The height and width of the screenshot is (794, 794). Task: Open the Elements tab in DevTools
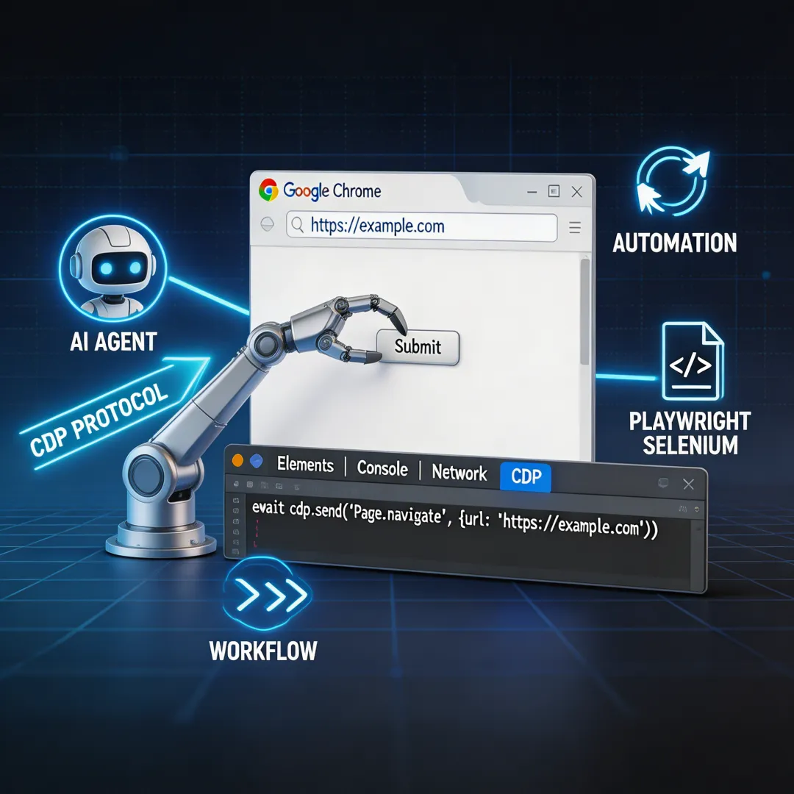[x=305, y=465]
